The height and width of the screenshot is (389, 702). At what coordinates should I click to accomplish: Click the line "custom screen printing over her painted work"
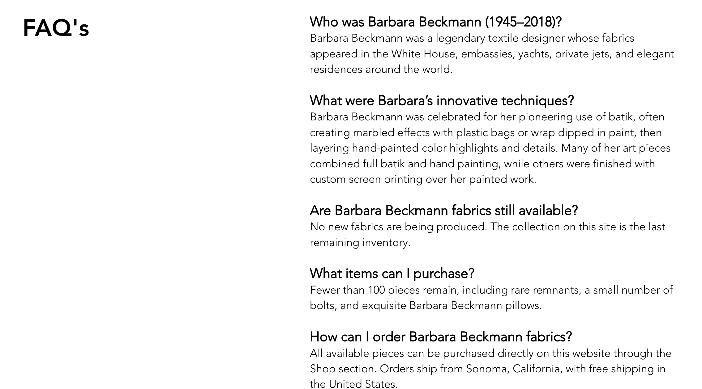coord(423,179)
